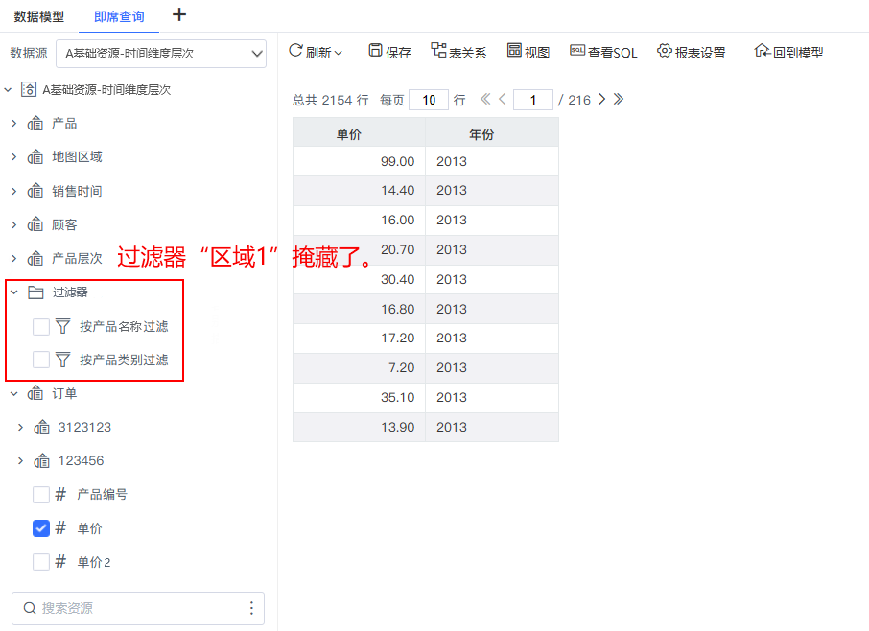Expand the 产品 tree node
The image size is (869, 631).
click(13, 123)
